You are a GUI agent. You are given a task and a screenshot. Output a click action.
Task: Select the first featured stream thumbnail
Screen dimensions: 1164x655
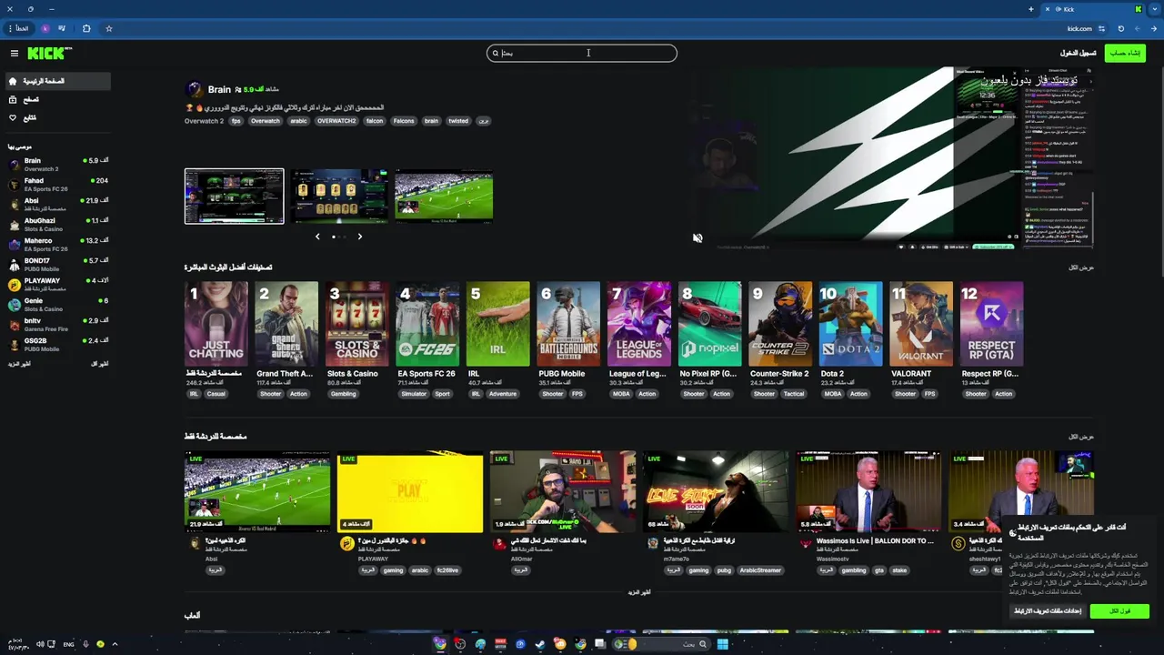[234, 196]
